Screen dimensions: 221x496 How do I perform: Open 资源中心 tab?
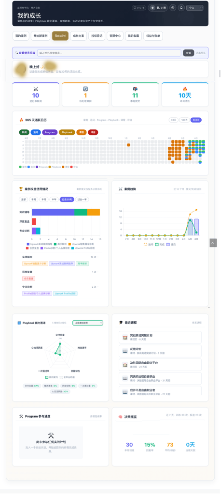click(x=115, y=36)
